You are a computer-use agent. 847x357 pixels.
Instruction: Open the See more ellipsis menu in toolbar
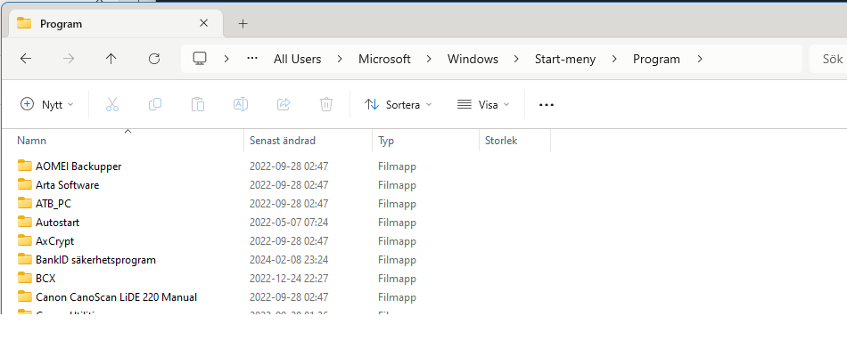coord(547,105)
